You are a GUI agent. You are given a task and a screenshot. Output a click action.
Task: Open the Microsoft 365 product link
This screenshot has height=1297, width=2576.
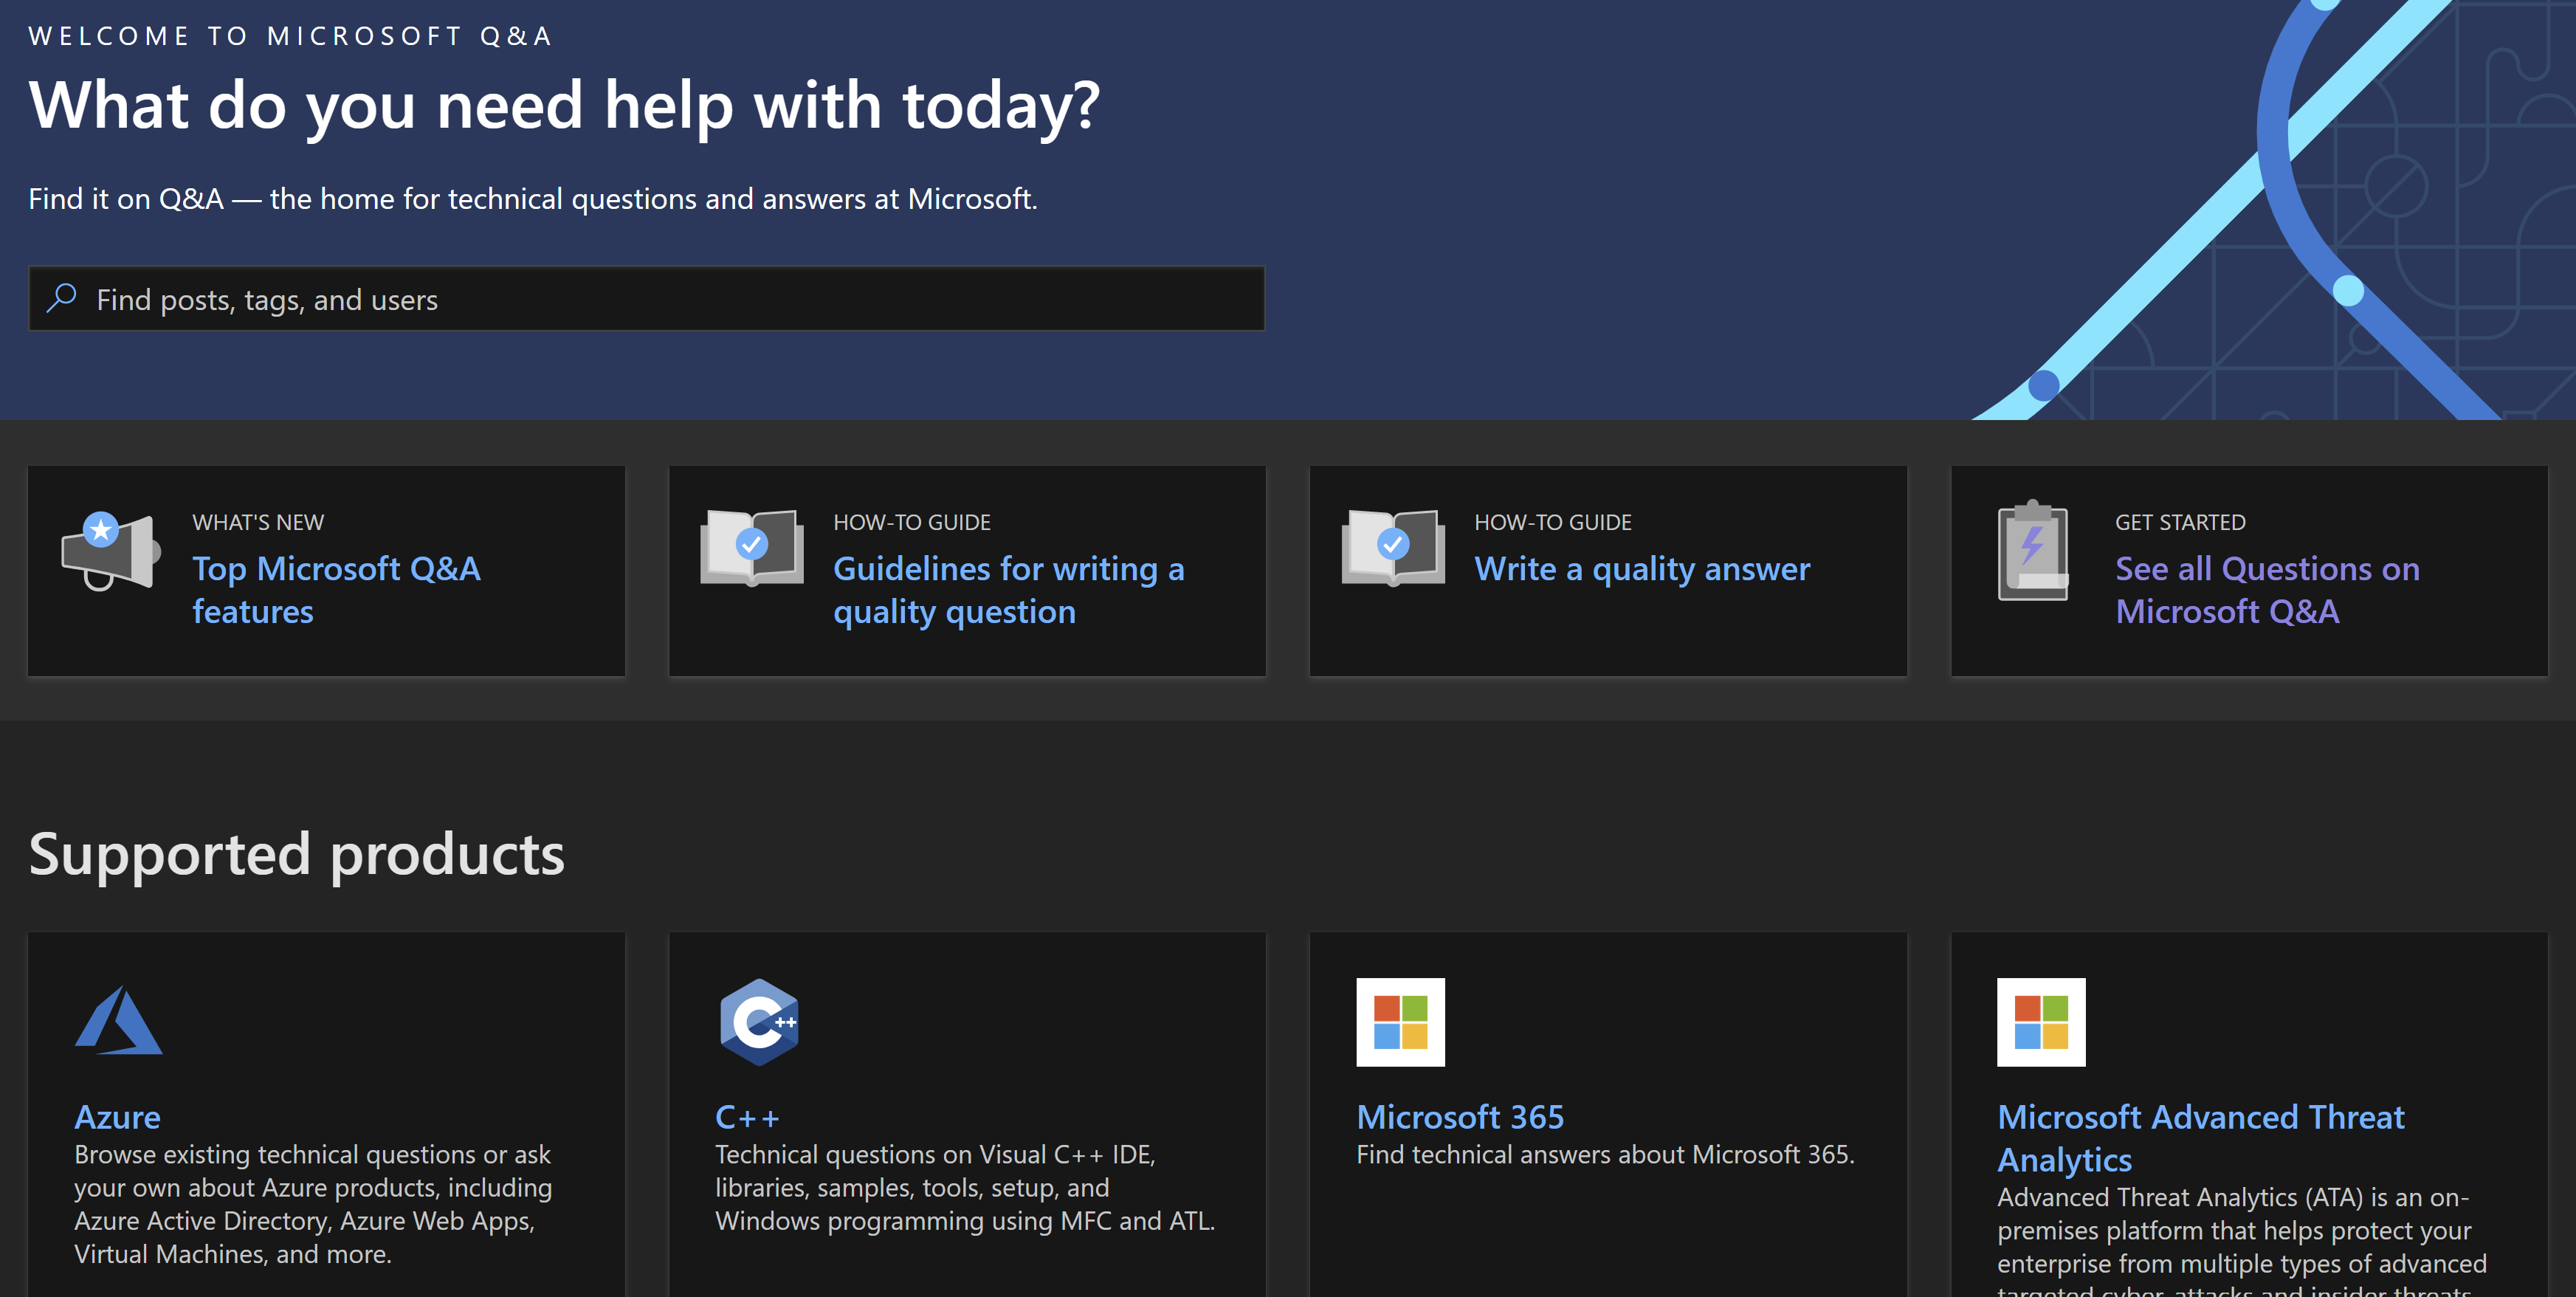coord(1460,1117)
